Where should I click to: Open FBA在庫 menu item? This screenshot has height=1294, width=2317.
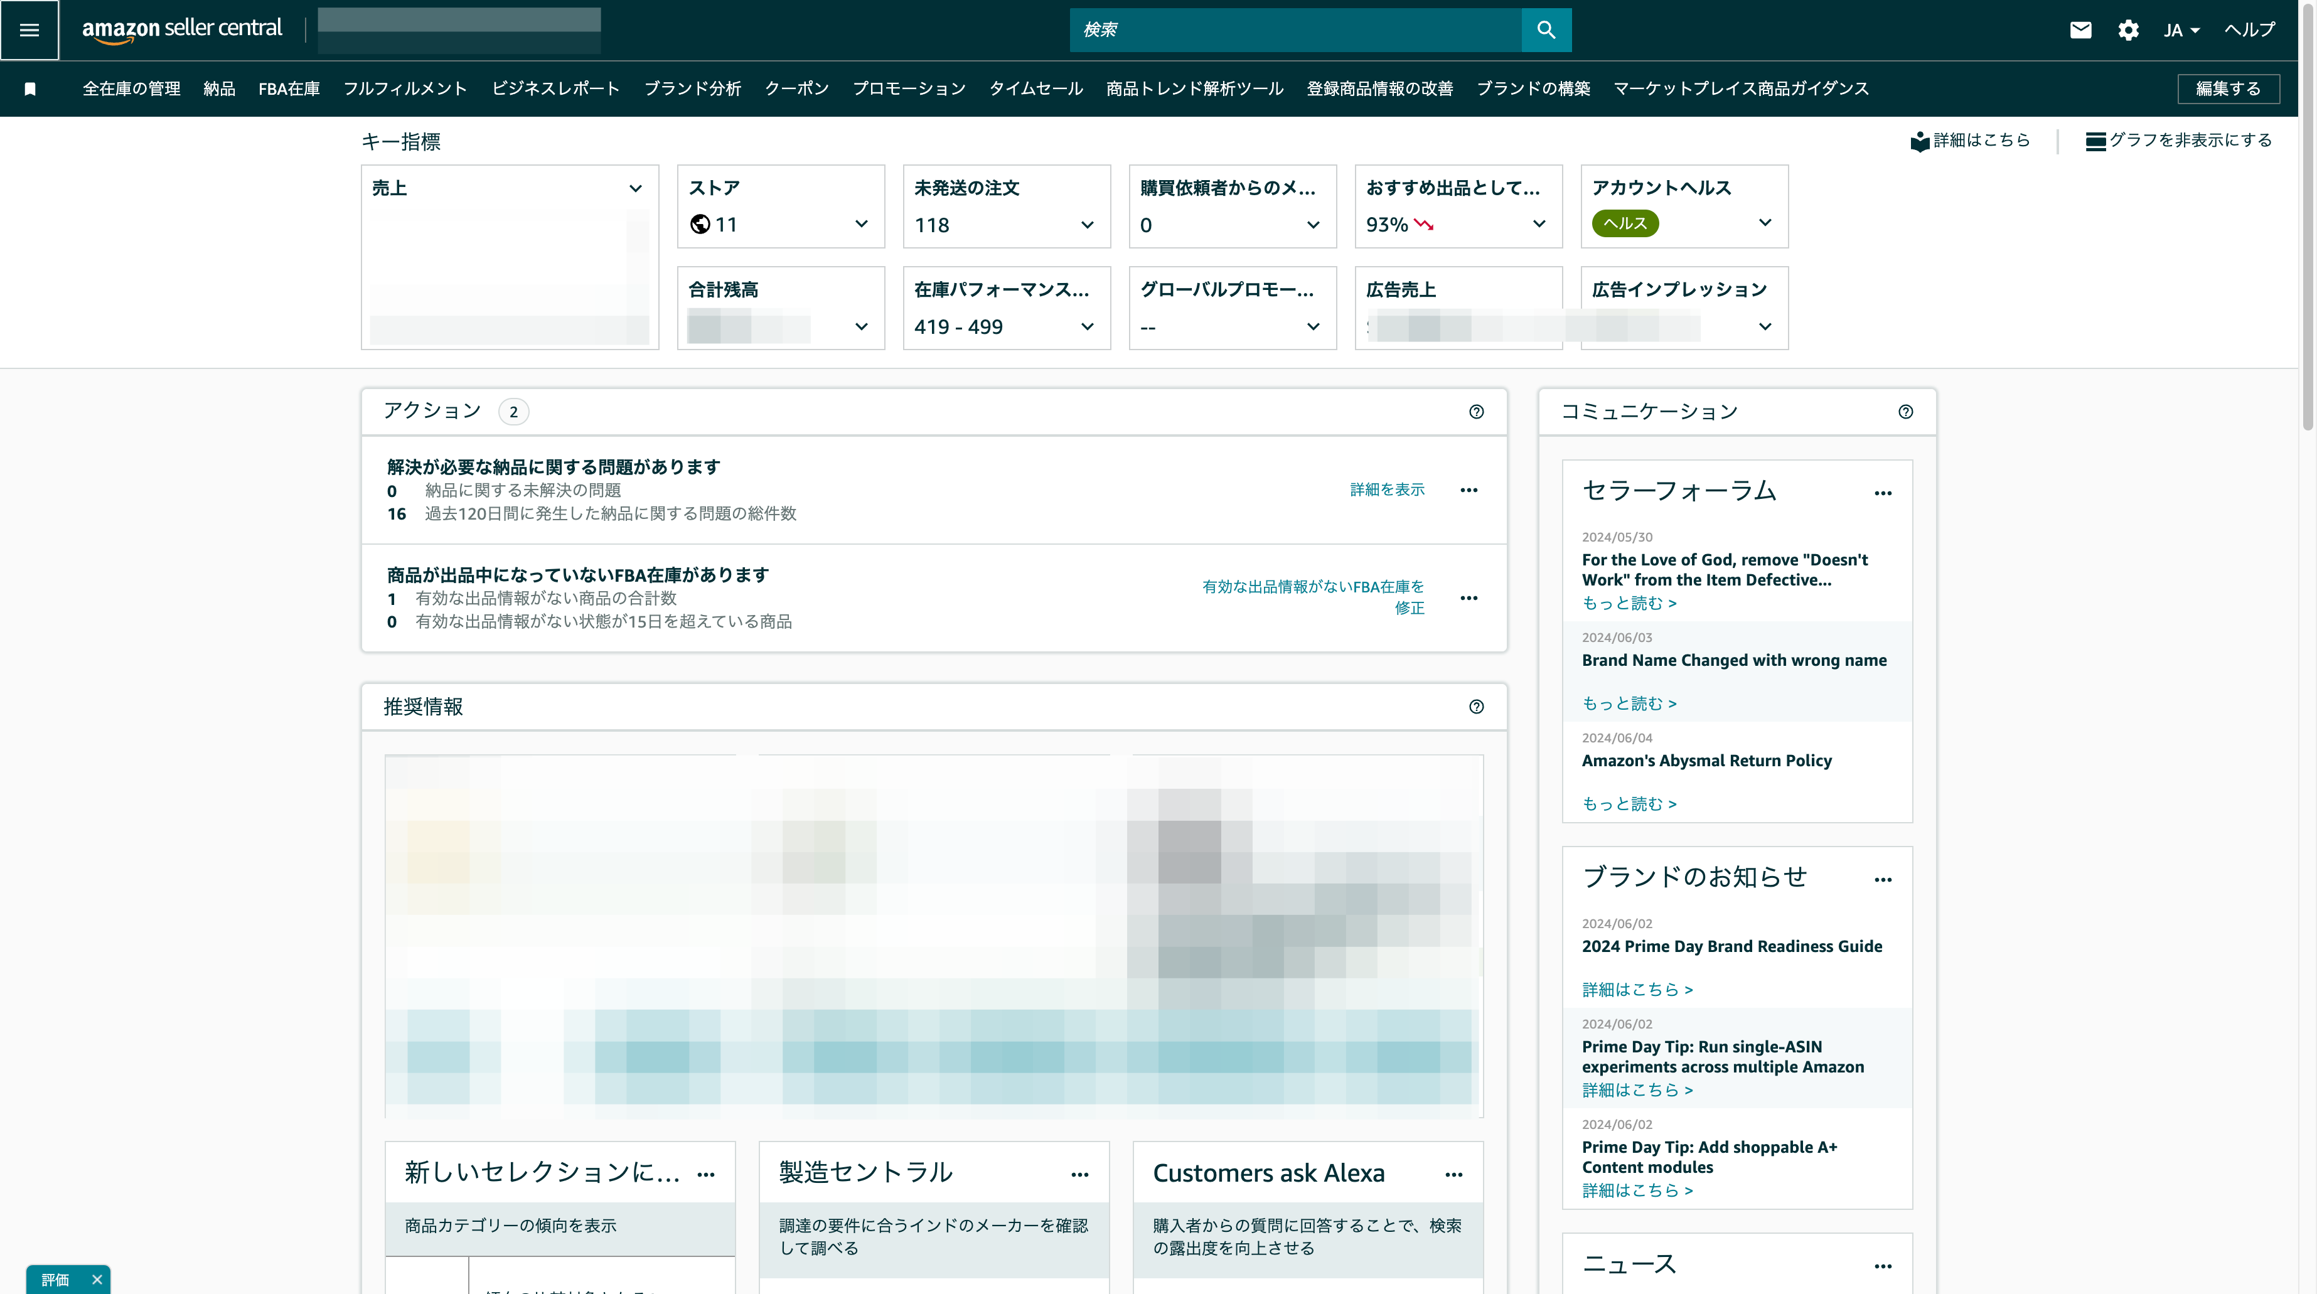point(289,89)
